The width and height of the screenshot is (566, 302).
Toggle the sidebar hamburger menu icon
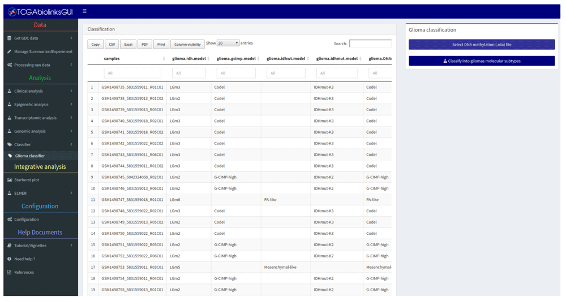(84, 11)
